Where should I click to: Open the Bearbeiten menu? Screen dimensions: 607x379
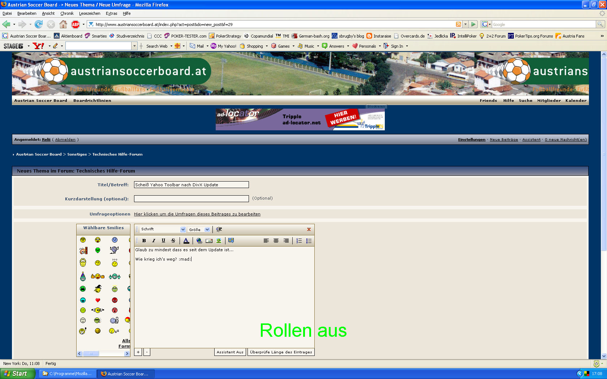pyautogui.click(x=27, y=13)
